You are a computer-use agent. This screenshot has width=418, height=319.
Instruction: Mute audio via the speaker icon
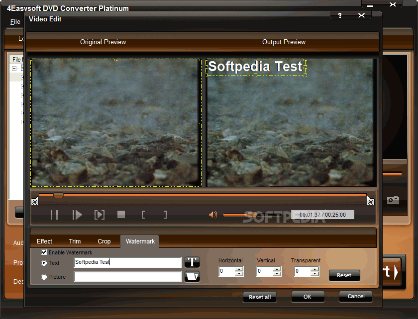pyautogui.click(x=213, y=215)
